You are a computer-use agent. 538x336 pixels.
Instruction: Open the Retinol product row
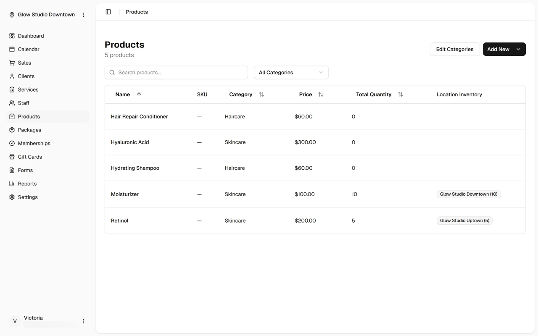click(315, 220)
